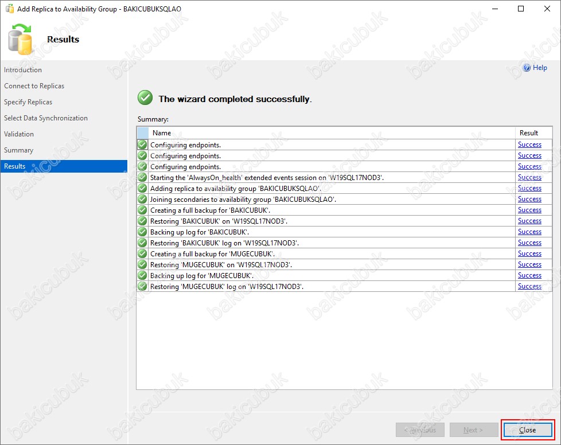Screen dimensions: 561x445
Task: Open Success link for Creating full backup MUGECUBUK
Action: (x=529, y=253)
